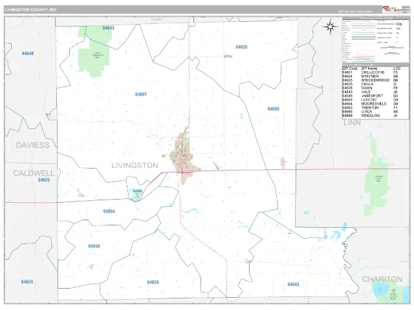Image resolution: width=414 pixels, height=310 pixels.
Task: Click the LIVINGSTON county name label
Action: (135, 165)
